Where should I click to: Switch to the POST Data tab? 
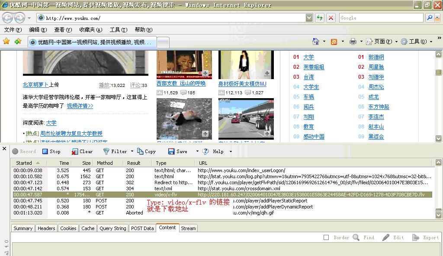(142, 228)
